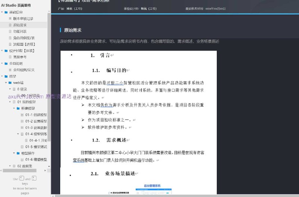Click the right-arrow key icon in the sidebar hint
299x197 pixels.
(34, 178)
